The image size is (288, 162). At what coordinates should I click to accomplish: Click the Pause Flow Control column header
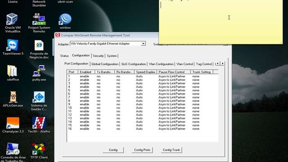point(173,72)
